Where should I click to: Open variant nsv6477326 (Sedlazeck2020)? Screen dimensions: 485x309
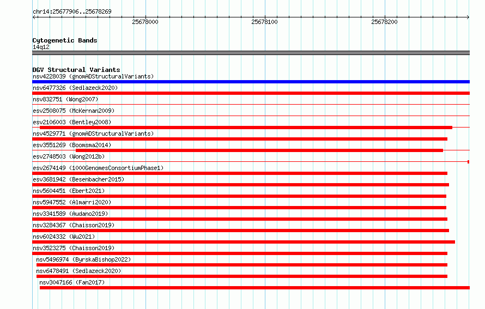point(75,88)
